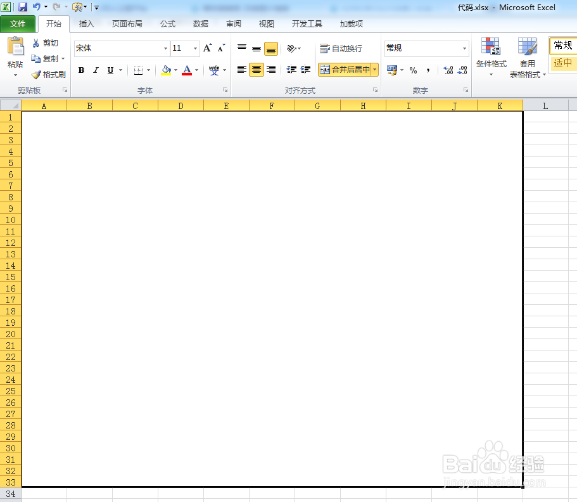The image size is (577, 502).
Task: Select the 适中 cell style
Action: (563, 63)
